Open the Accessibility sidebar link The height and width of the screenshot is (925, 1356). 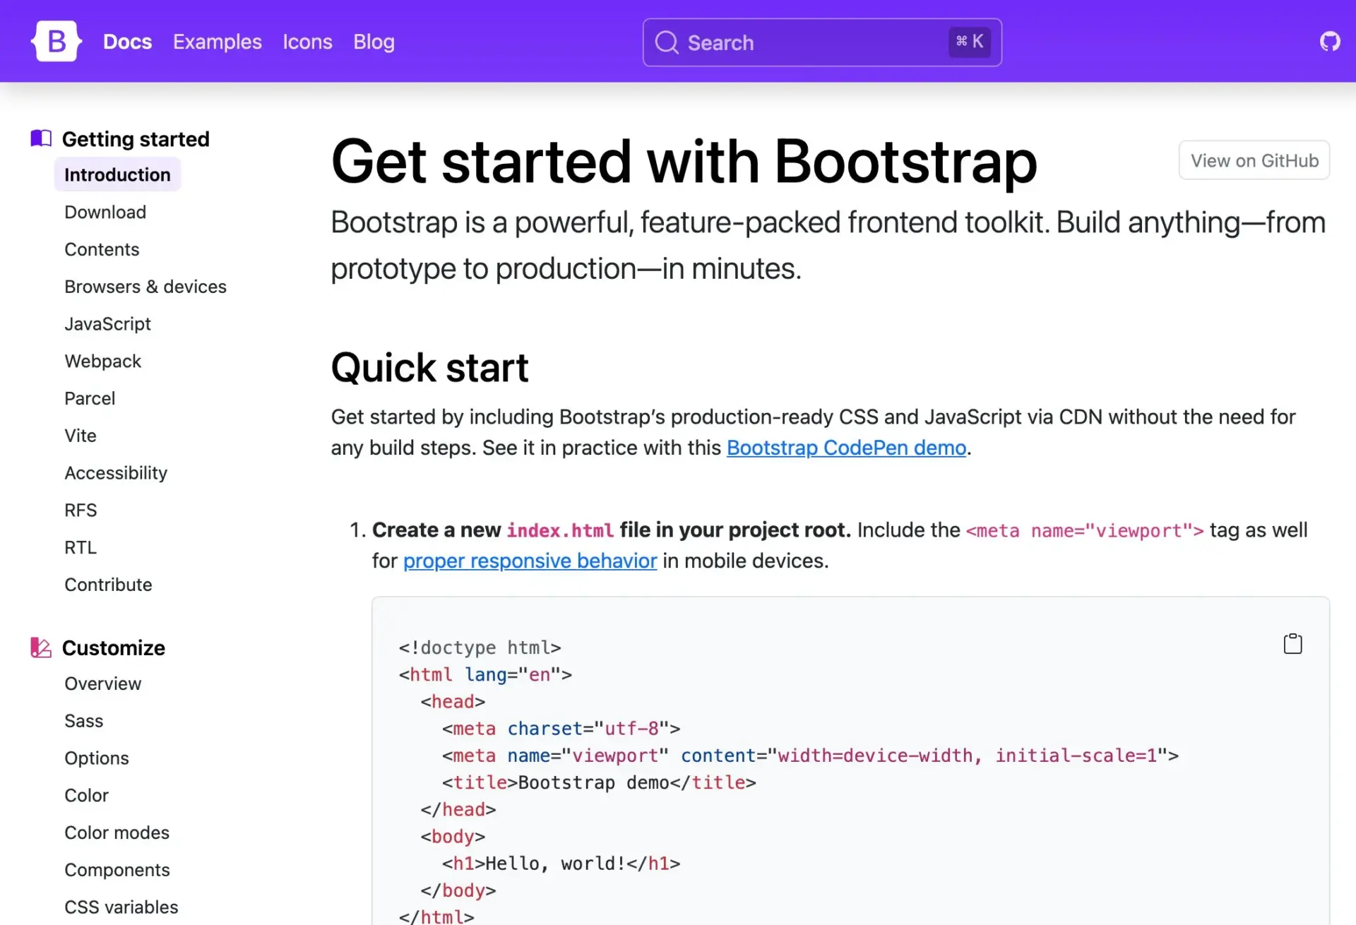116,473
